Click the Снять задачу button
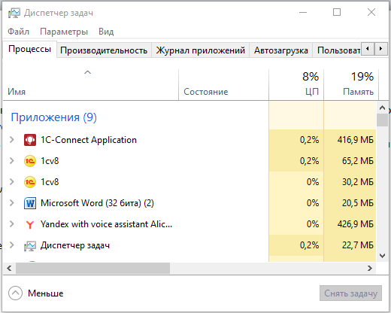 pyautogui.click(x=350, y=293)
